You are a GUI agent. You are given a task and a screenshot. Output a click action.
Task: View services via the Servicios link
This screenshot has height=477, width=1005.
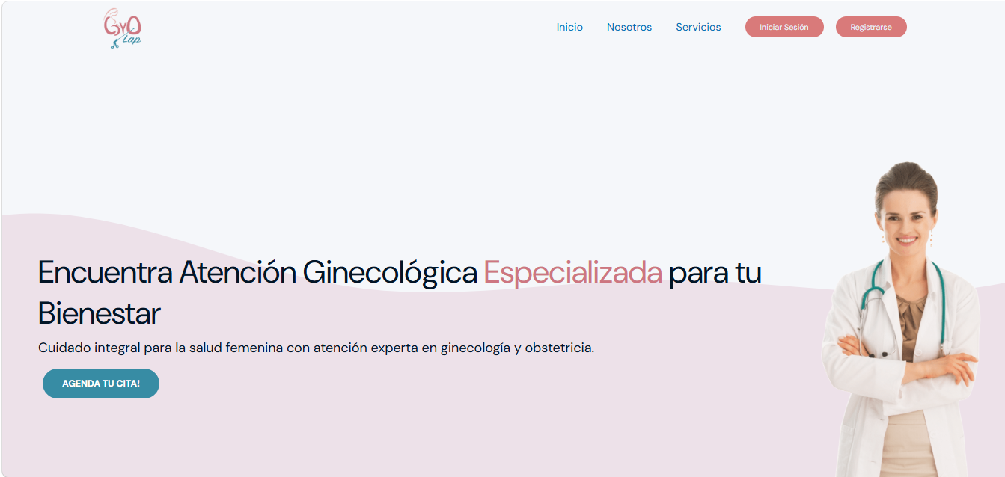point(698,26)
